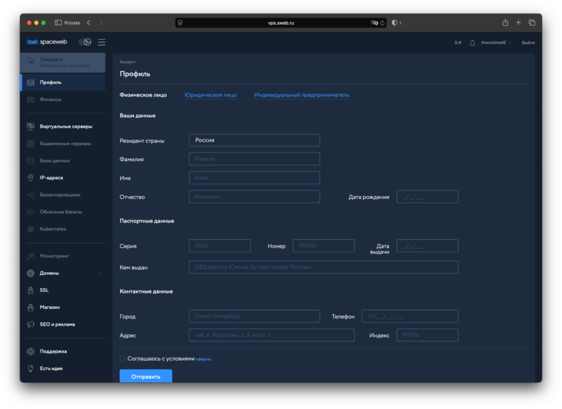Viewport: 562px width, 409px height.
Task: Click the notification bell icon
Action: click(x=472, y=43)
